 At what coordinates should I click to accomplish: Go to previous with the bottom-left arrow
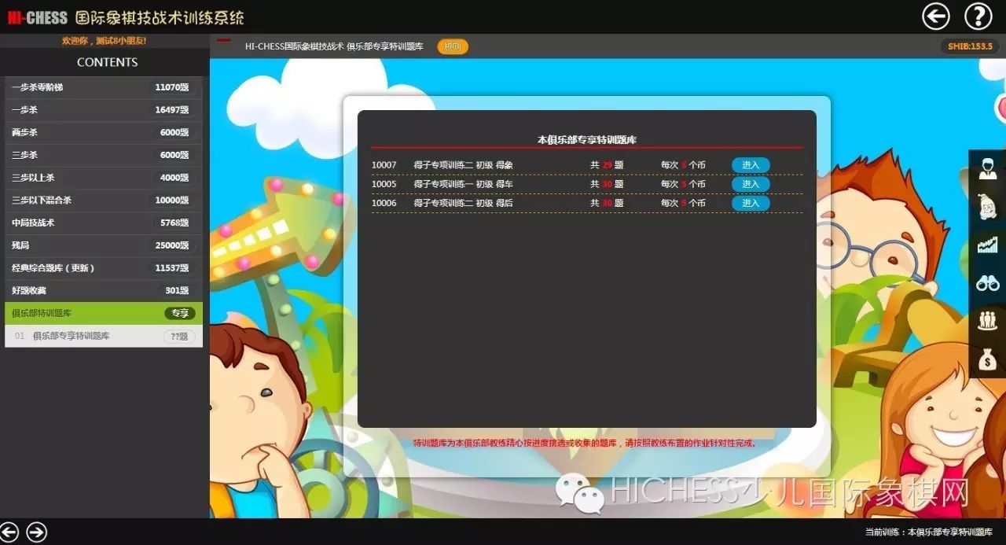(10, 532)
